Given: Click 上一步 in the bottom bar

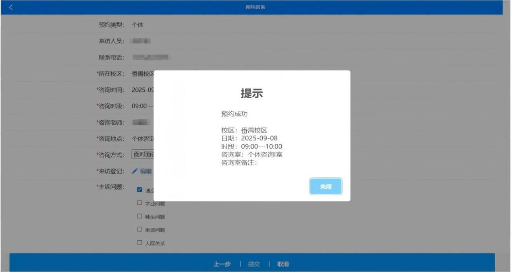Looking at the screenshot, I should pos(222,264).
